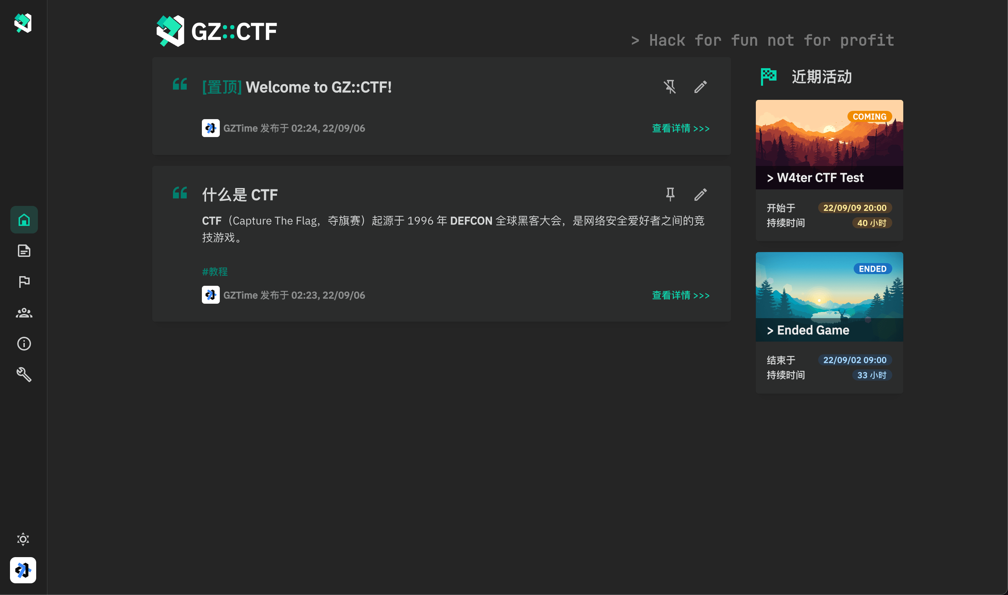Click the info/about sidebar icon
Viewport: 1008px width, 595px height.
(23, 344)
